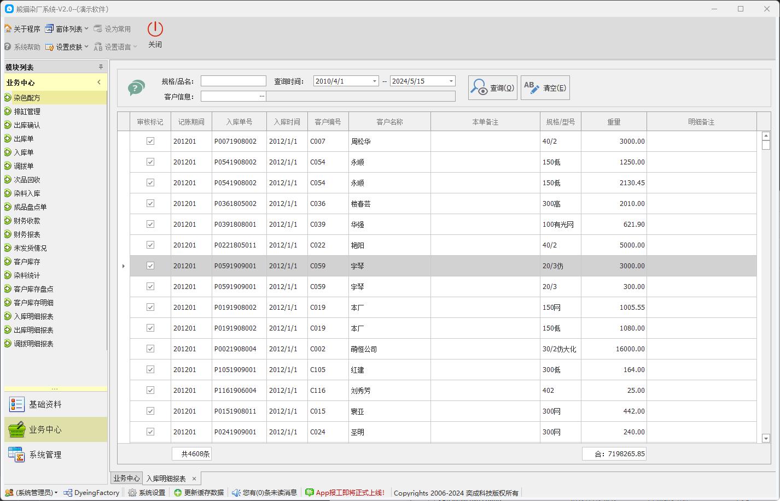Uncheck audit mark for 楼春芸 row
The height and width of the screenshot is (501, 780).
(150, 204)
